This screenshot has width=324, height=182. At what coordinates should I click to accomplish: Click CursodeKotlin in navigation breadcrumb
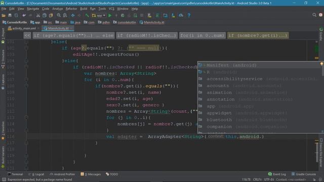coord(15,22)
